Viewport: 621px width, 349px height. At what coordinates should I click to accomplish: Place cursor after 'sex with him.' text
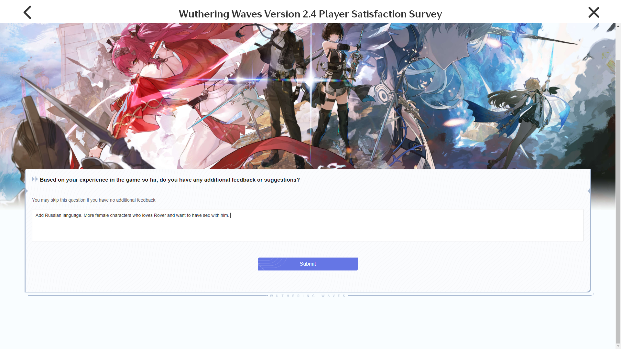tap(230, 215)
